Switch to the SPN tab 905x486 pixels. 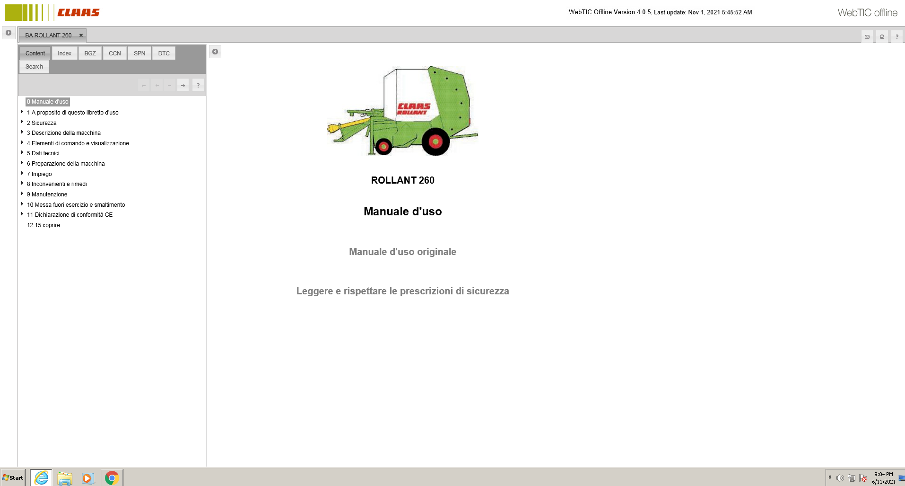click(x=139, y=53)
